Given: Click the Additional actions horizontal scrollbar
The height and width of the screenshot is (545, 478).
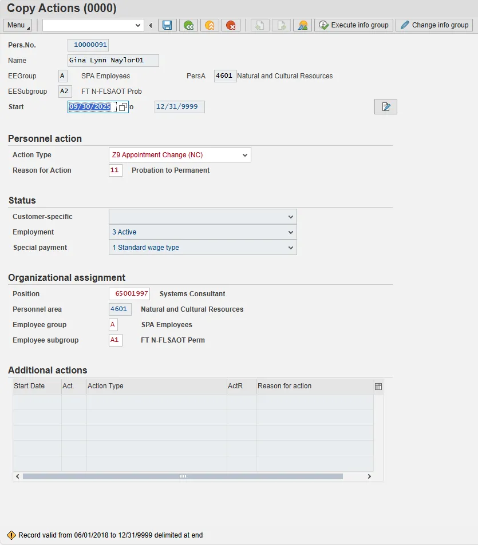Looking at the screenshot, I should point(183,476).
